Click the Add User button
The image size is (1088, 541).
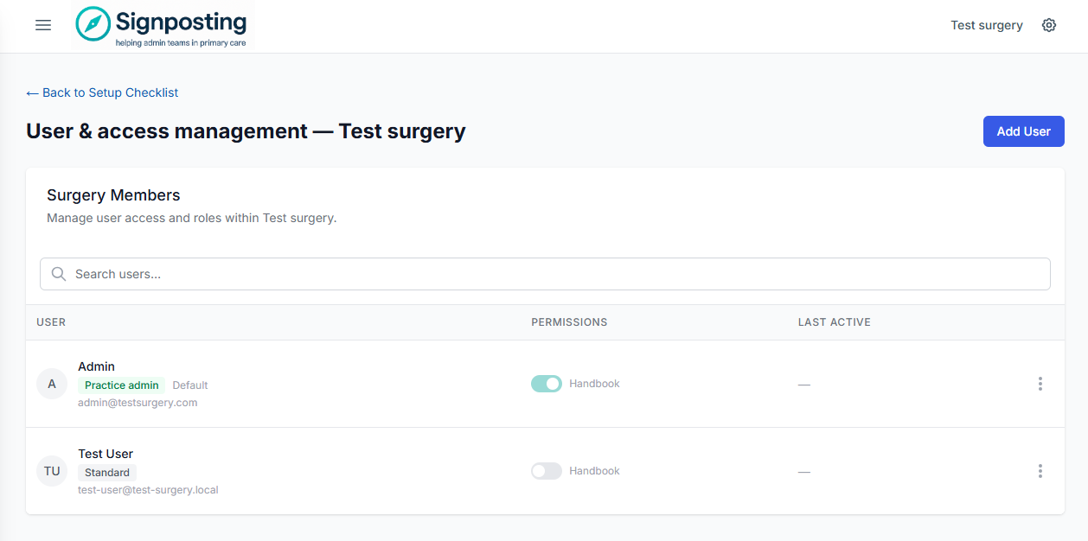[1023, 130]
